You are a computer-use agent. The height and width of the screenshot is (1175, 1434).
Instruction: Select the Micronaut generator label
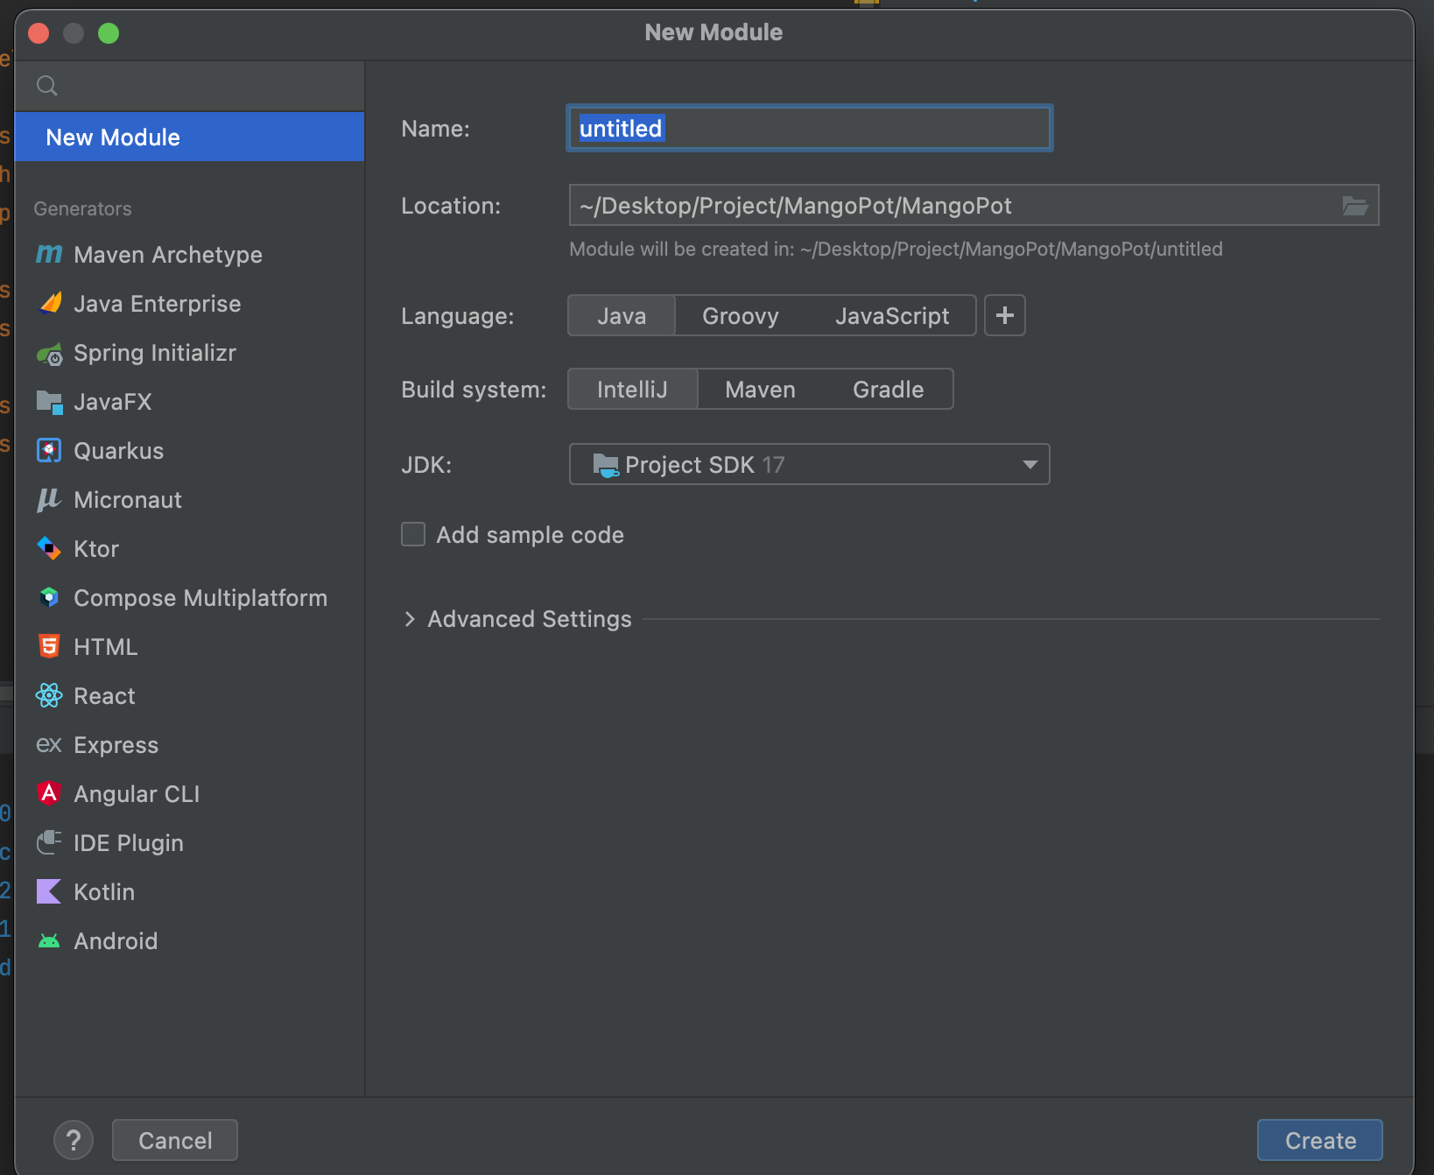128,500
